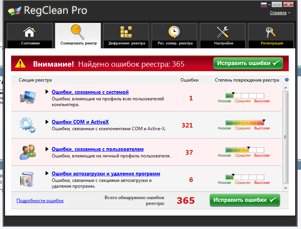Click the error count 6
Image resolution: width=301 pixels, height=229 pixels.
coord(191,180)
